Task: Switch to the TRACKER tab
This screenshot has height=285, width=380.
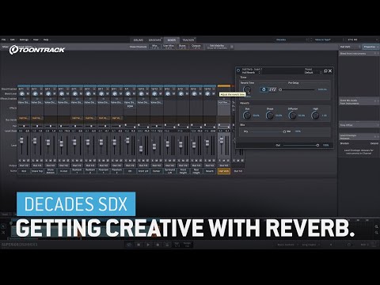Action: [188, 40]
